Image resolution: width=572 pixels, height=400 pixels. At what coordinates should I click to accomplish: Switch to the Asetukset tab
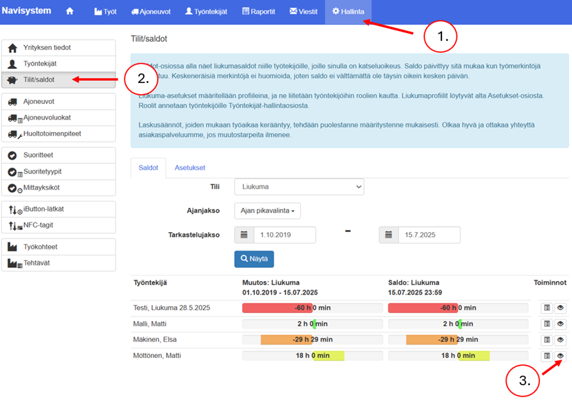(190, 168)
